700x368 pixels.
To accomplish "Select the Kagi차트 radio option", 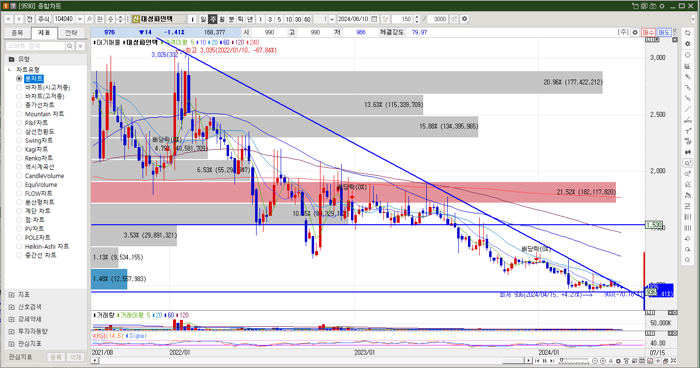I will coord(20,149).
